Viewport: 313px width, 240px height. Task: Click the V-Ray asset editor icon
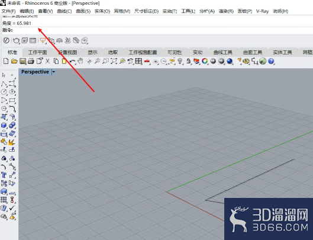click(6, 41)
